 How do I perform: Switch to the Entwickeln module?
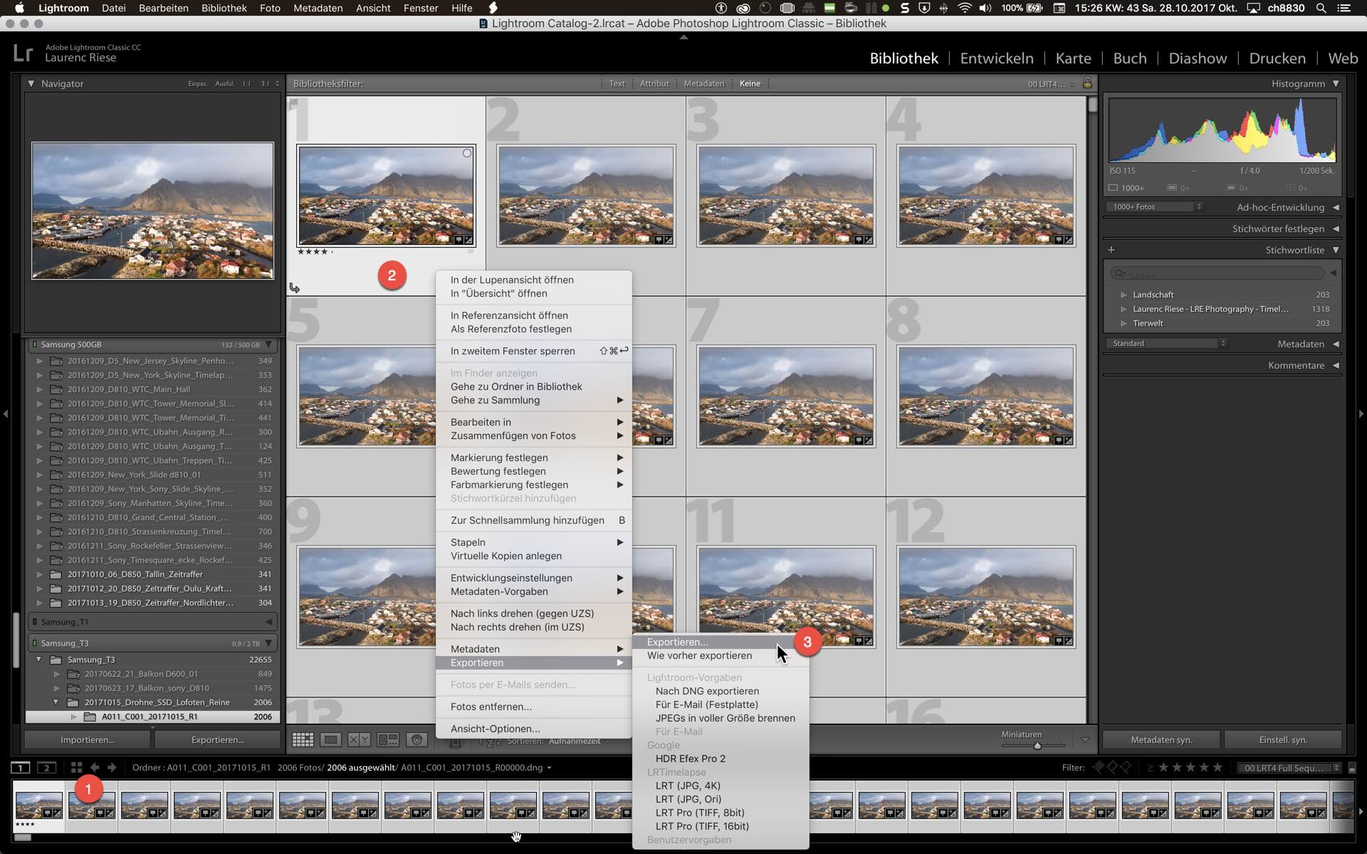[x=997, y=58]
